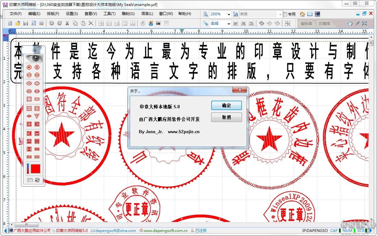Click the group selection icon
This screenshot has width=377, height=236.
tap(288, 23)
